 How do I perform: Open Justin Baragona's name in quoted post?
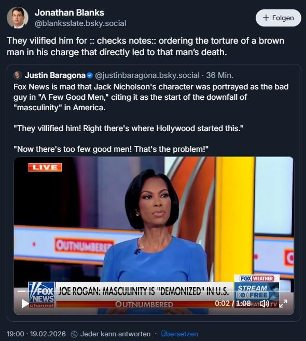coord(55,75)
